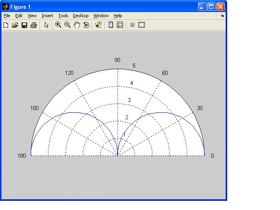
Task: Toggle the Data Cursor tool
Action: pyautogui.click(x=98, y=25)
